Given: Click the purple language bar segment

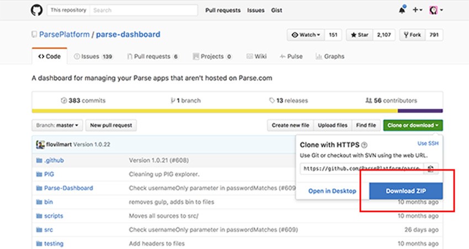Looking at the screenshot, I should [420, 111].
